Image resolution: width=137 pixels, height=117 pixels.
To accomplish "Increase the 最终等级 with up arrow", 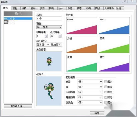I will click(x=60, y=35).
